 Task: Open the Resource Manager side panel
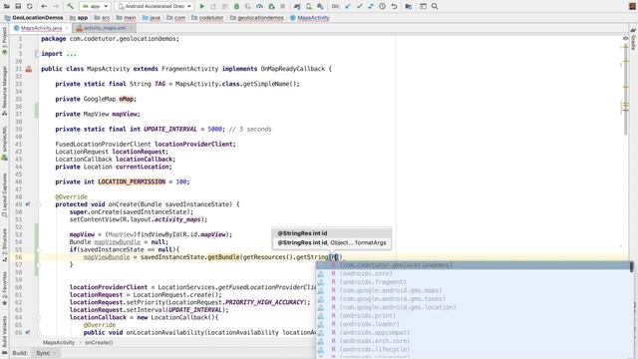coord(4,91)
